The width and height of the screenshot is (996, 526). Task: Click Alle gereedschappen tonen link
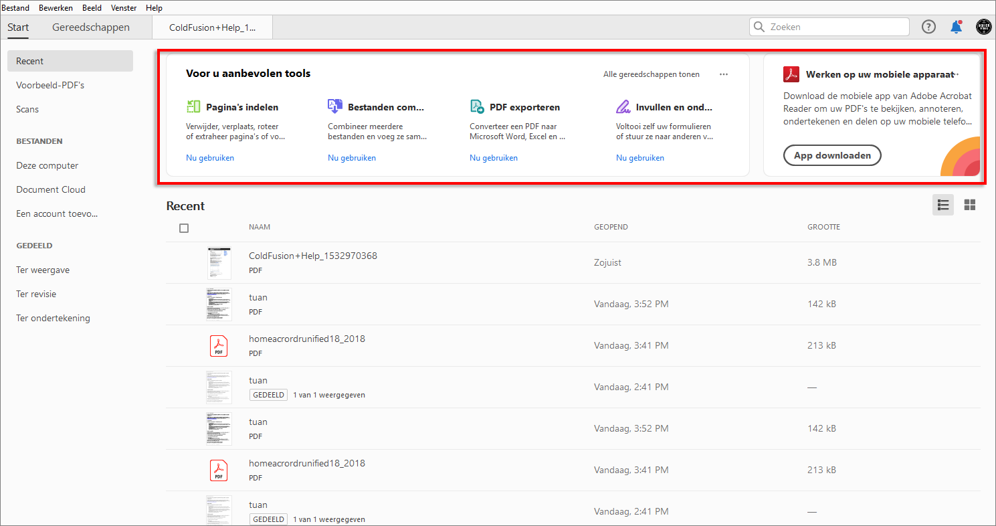pyautogui.click(x=651, y=74)
